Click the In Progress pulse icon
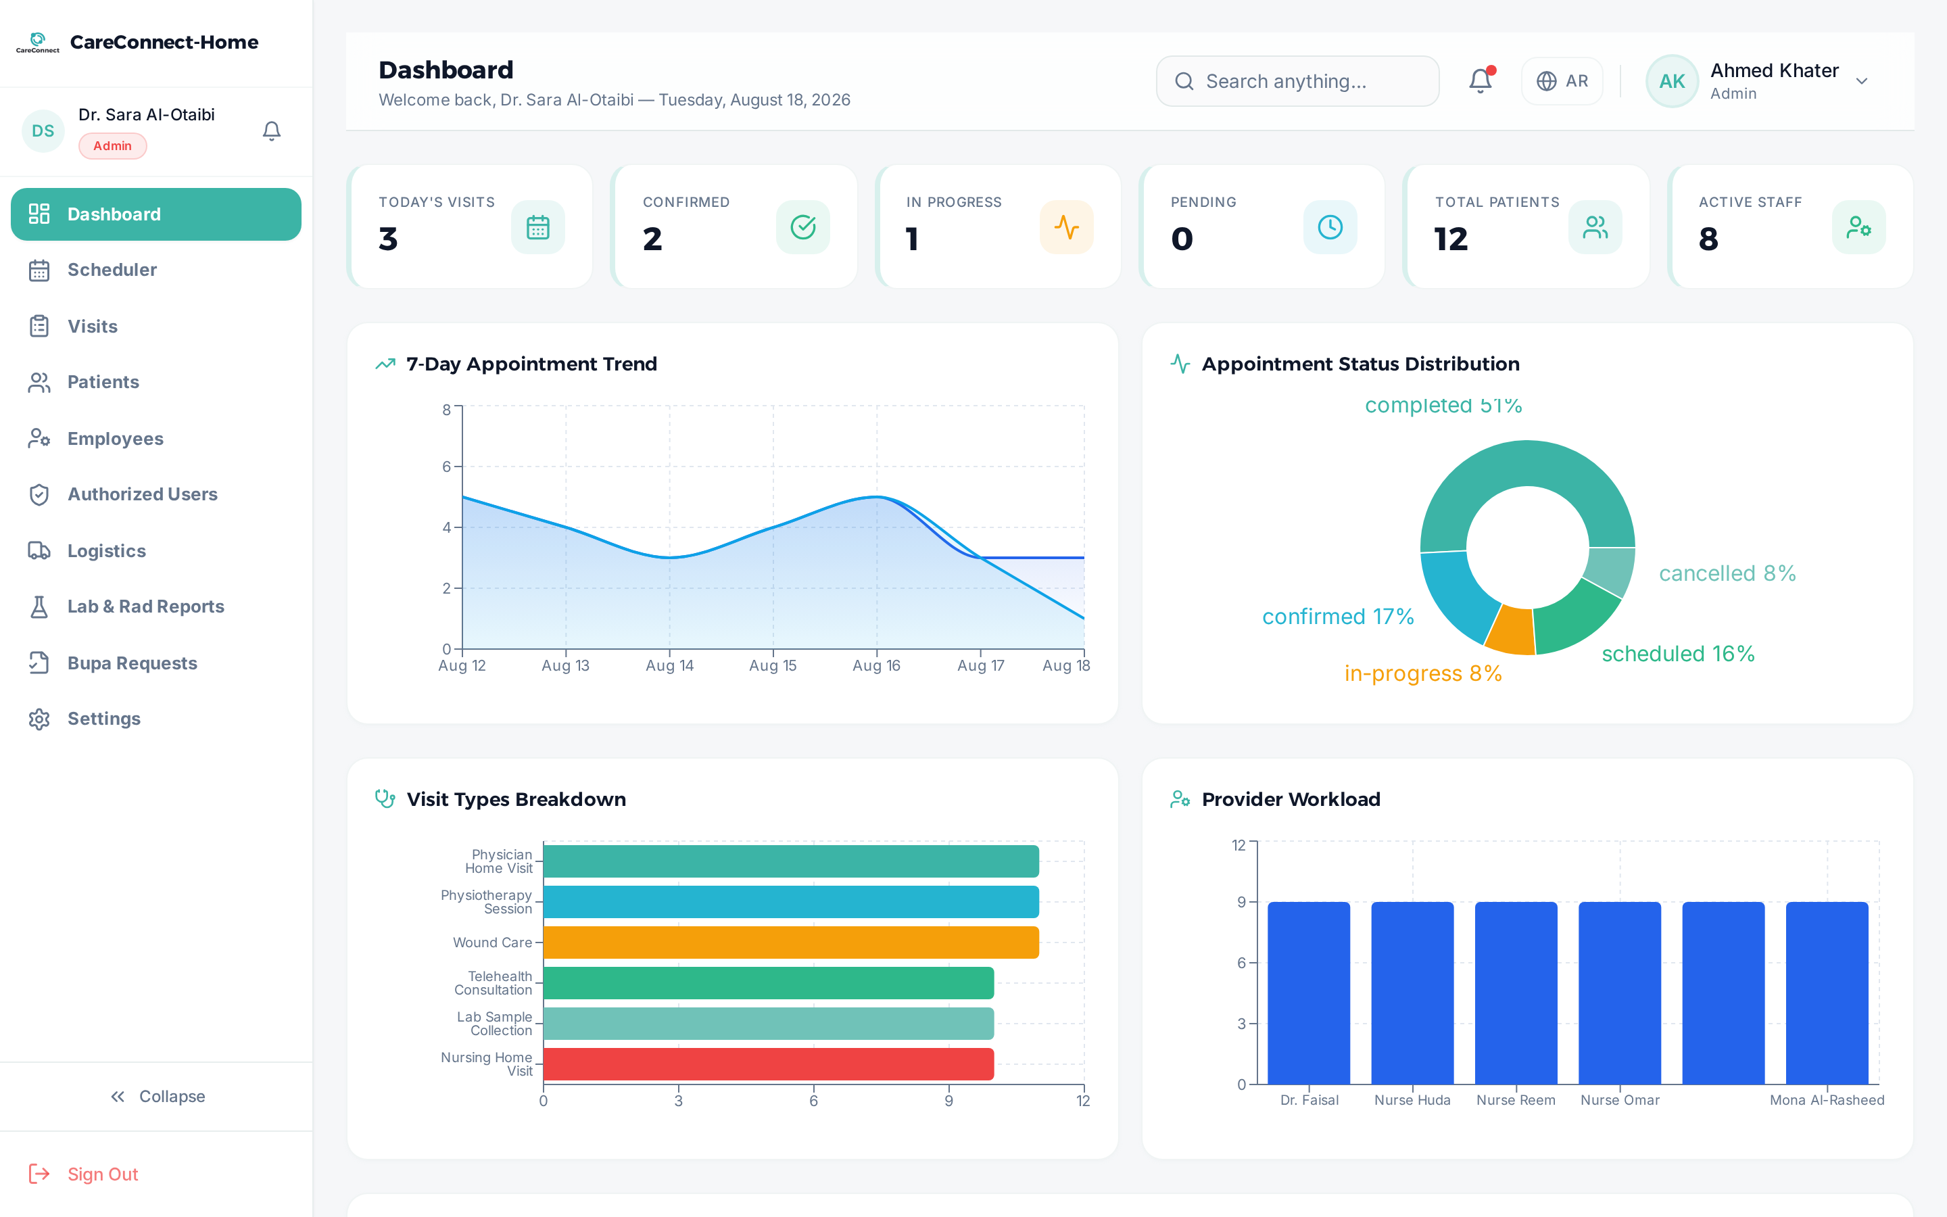1947x1217 pixels. 1066,227
